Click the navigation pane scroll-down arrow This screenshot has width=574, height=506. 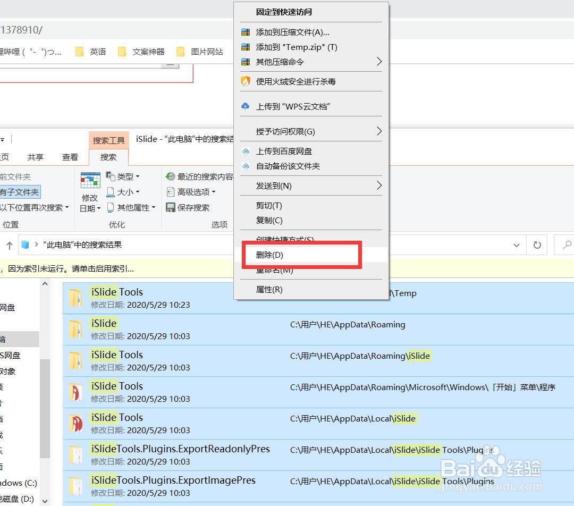(x=45, y=501)
